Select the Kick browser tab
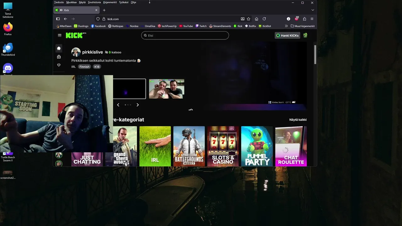Image resolution: width=402 pixels, height=226 pixels. [77, 10]
